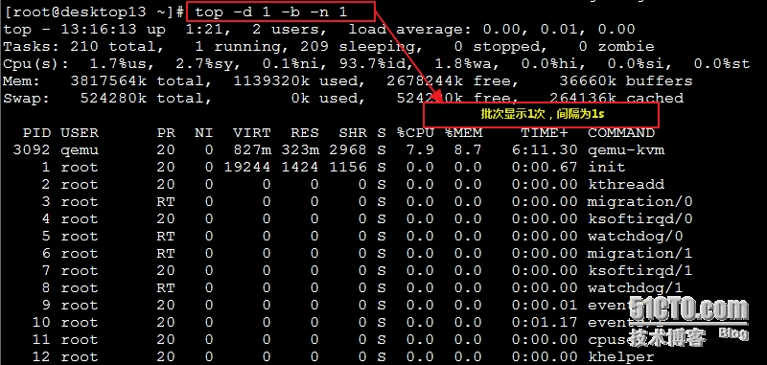Click the khelper process name
The image size is (767, 365).
[x=621, y=356]
